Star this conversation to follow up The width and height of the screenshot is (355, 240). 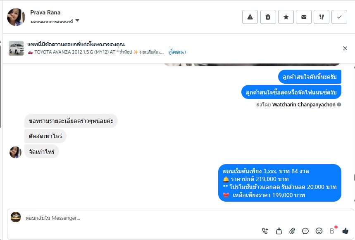(x=286, y=17)
